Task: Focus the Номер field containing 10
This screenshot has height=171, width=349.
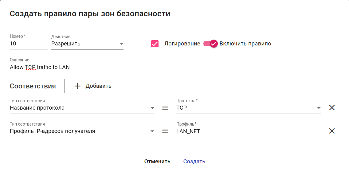Action: (29, 44)
